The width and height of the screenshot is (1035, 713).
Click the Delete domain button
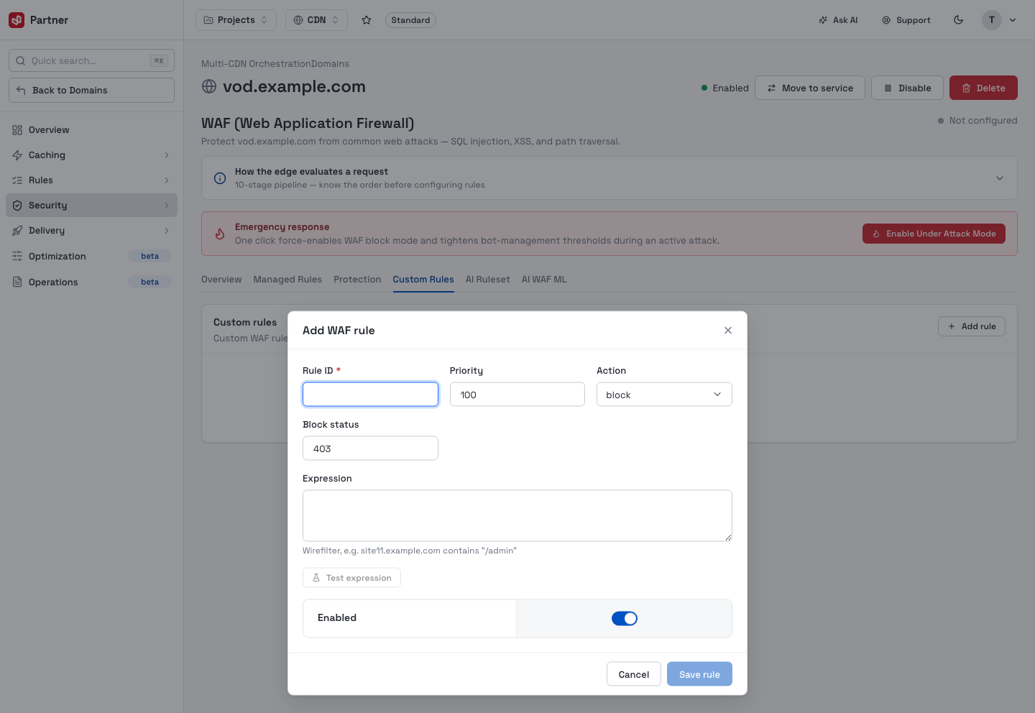tap(983, 88)
